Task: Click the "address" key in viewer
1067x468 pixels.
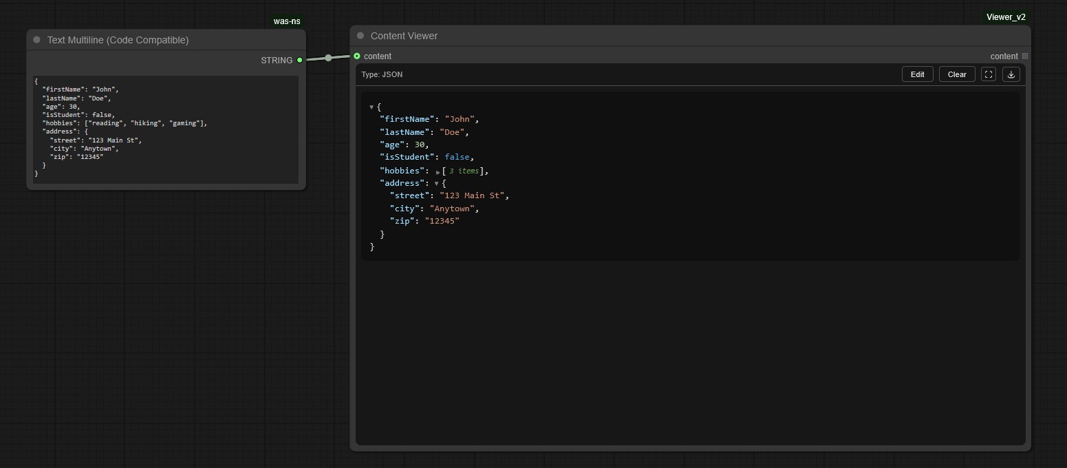Action: tap(402, 183)
